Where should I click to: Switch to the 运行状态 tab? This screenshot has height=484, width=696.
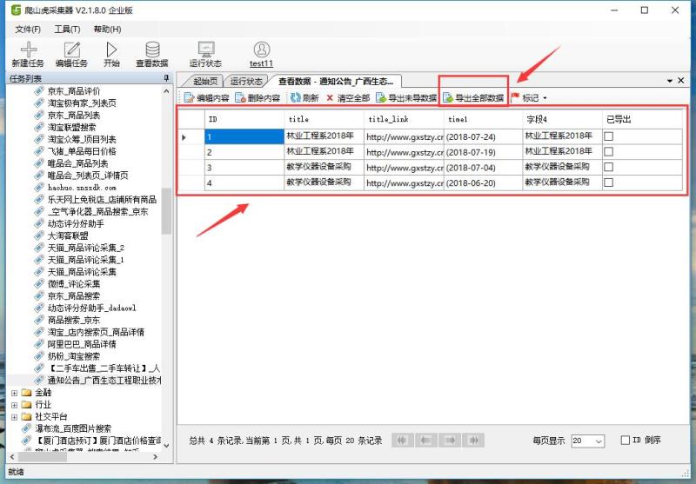246,81
